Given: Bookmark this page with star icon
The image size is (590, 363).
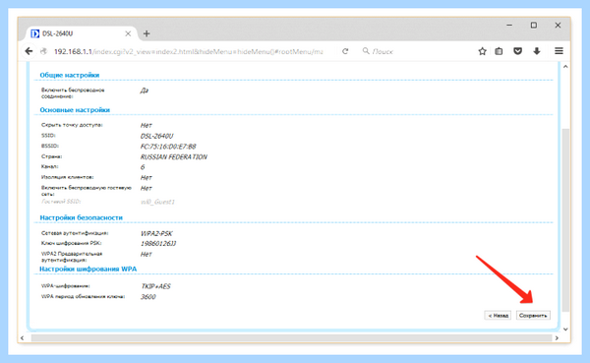Looking at the screenshot, I should coord(482,51).
